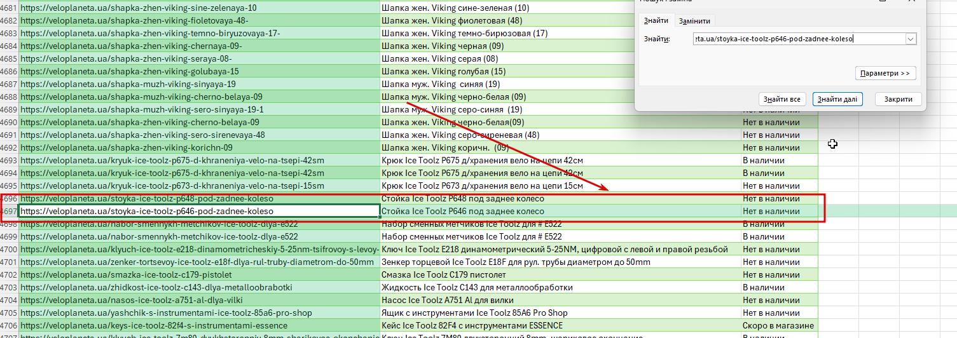The width and height of the screenshot is (957, 338).
Task: Select cell Жидкость Ice Toolz C143 для металлообработки
Action: 560,287
